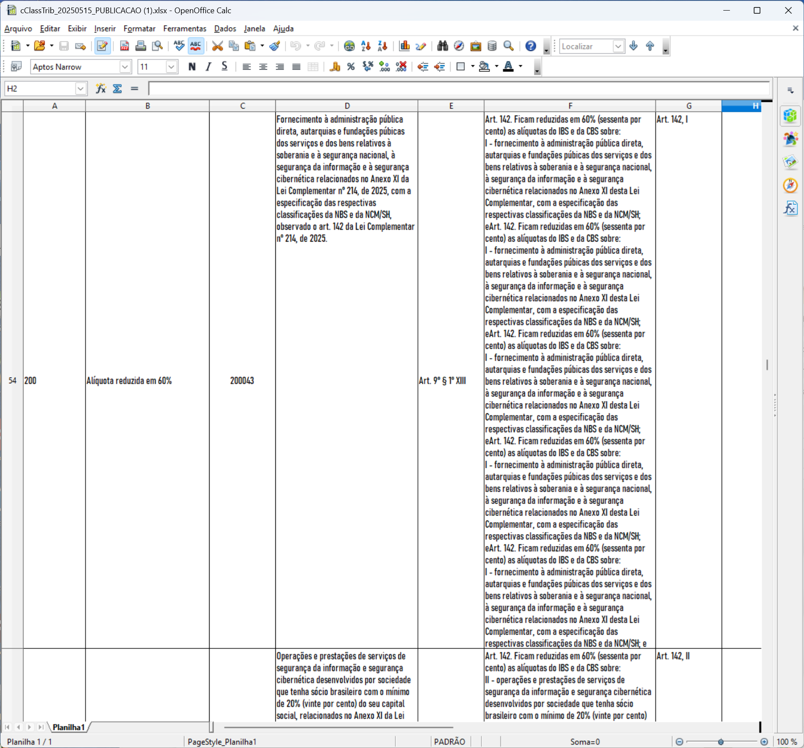The height and width of the screenshot is (748, 804).
Task: Open the Dados menu
Action: point(225,29)
